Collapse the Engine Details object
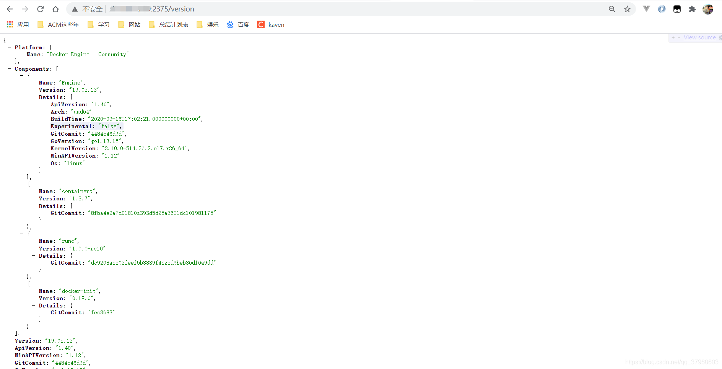The width and height of the screenshot is (722, 369). (34, 97)
